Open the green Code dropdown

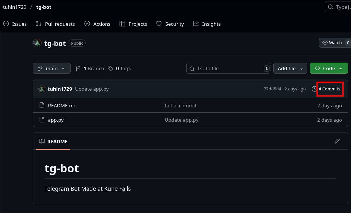pyautogui.click(x=329, y=68)
